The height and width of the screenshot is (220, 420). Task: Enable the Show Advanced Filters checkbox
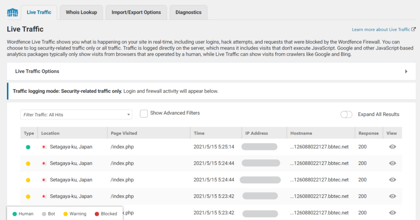[x=144, y=113]
